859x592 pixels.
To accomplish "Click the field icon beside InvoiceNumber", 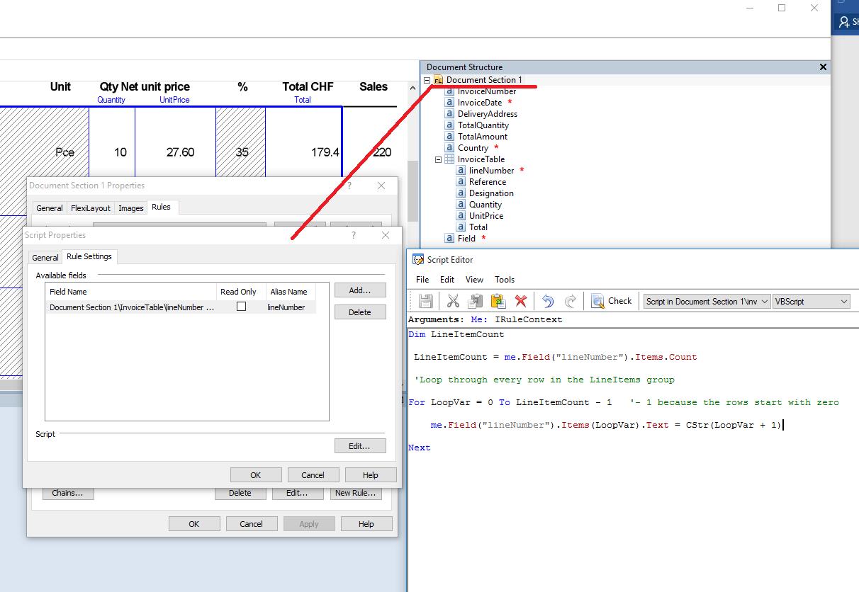I will click(449, 91).
